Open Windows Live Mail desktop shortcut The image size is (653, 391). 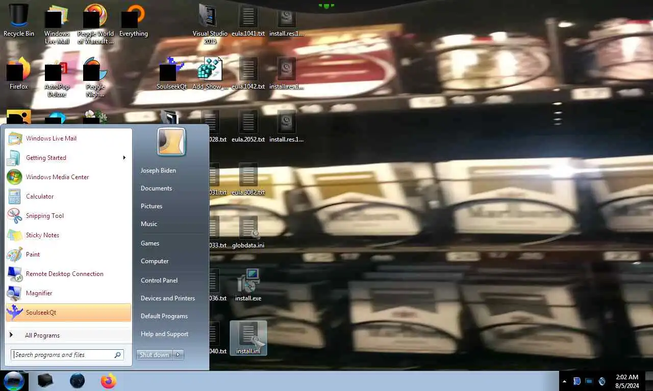(x=57, y=24)
